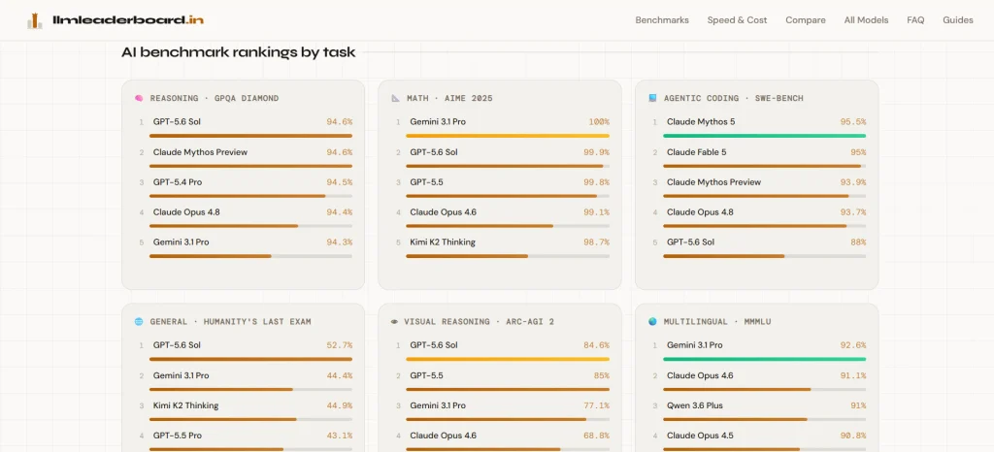The image size is (994, 452).
Task: Click the llmleaderboard.in site name
Action: pyautogui.click(x=128, y=20)
